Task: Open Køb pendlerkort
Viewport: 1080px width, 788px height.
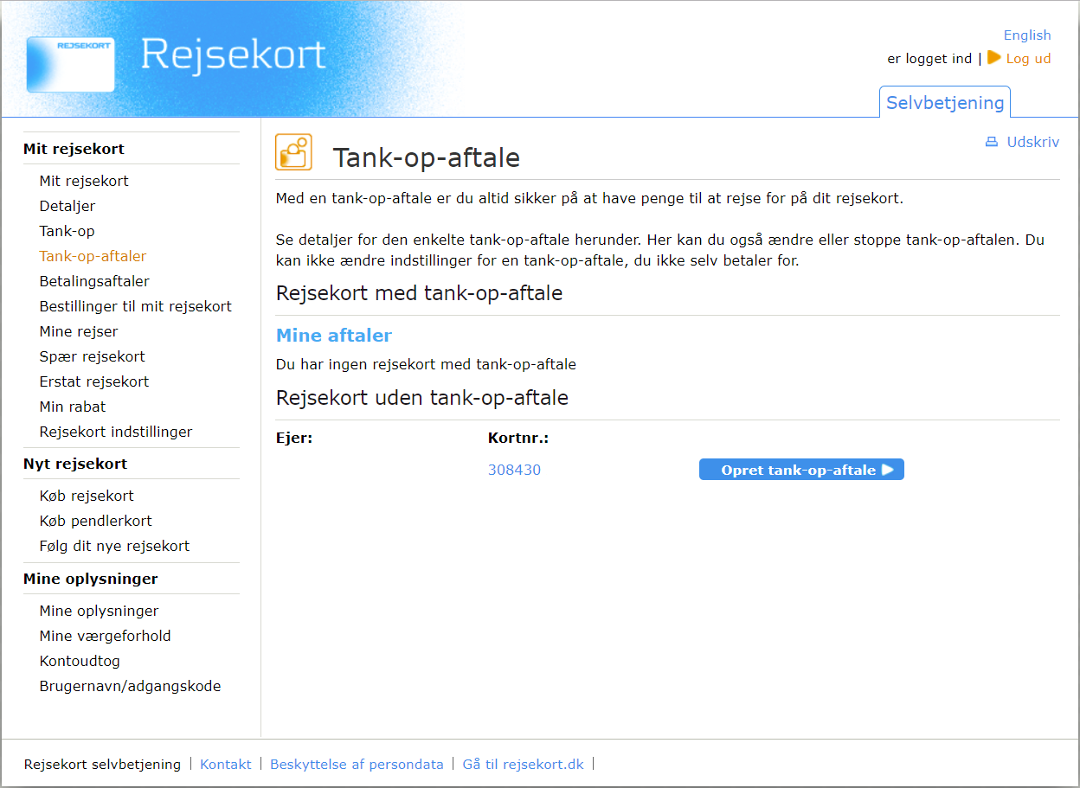Action: tap(95, 522)
